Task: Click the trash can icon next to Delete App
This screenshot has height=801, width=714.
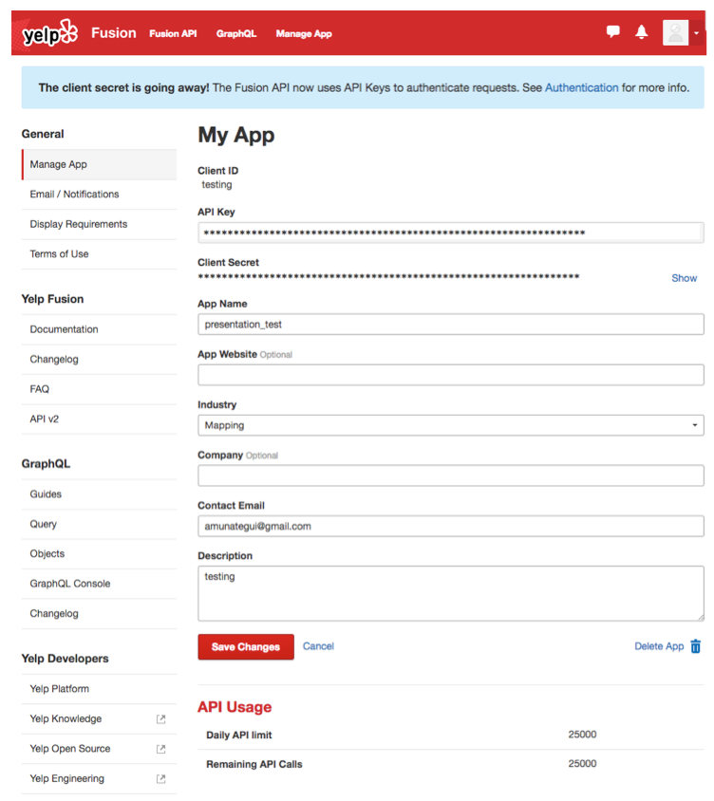Action: coord(696,646)
